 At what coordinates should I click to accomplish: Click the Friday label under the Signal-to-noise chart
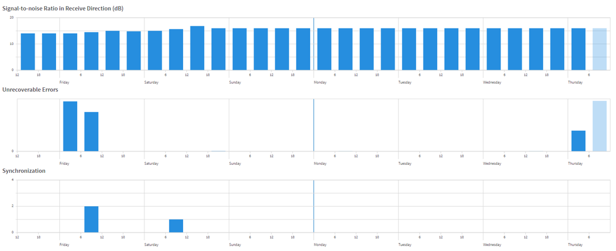coord(64,82)
